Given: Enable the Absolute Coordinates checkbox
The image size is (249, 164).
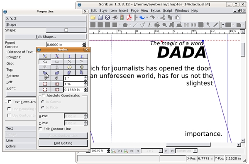Looking at the screenshot, I should [43, 95].
